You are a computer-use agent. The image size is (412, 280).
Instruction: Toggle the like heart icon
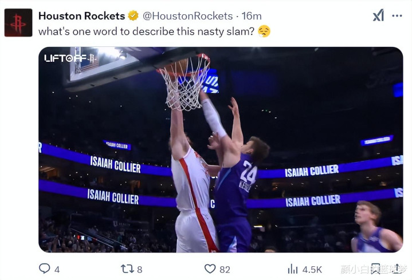tap(210, 269)
